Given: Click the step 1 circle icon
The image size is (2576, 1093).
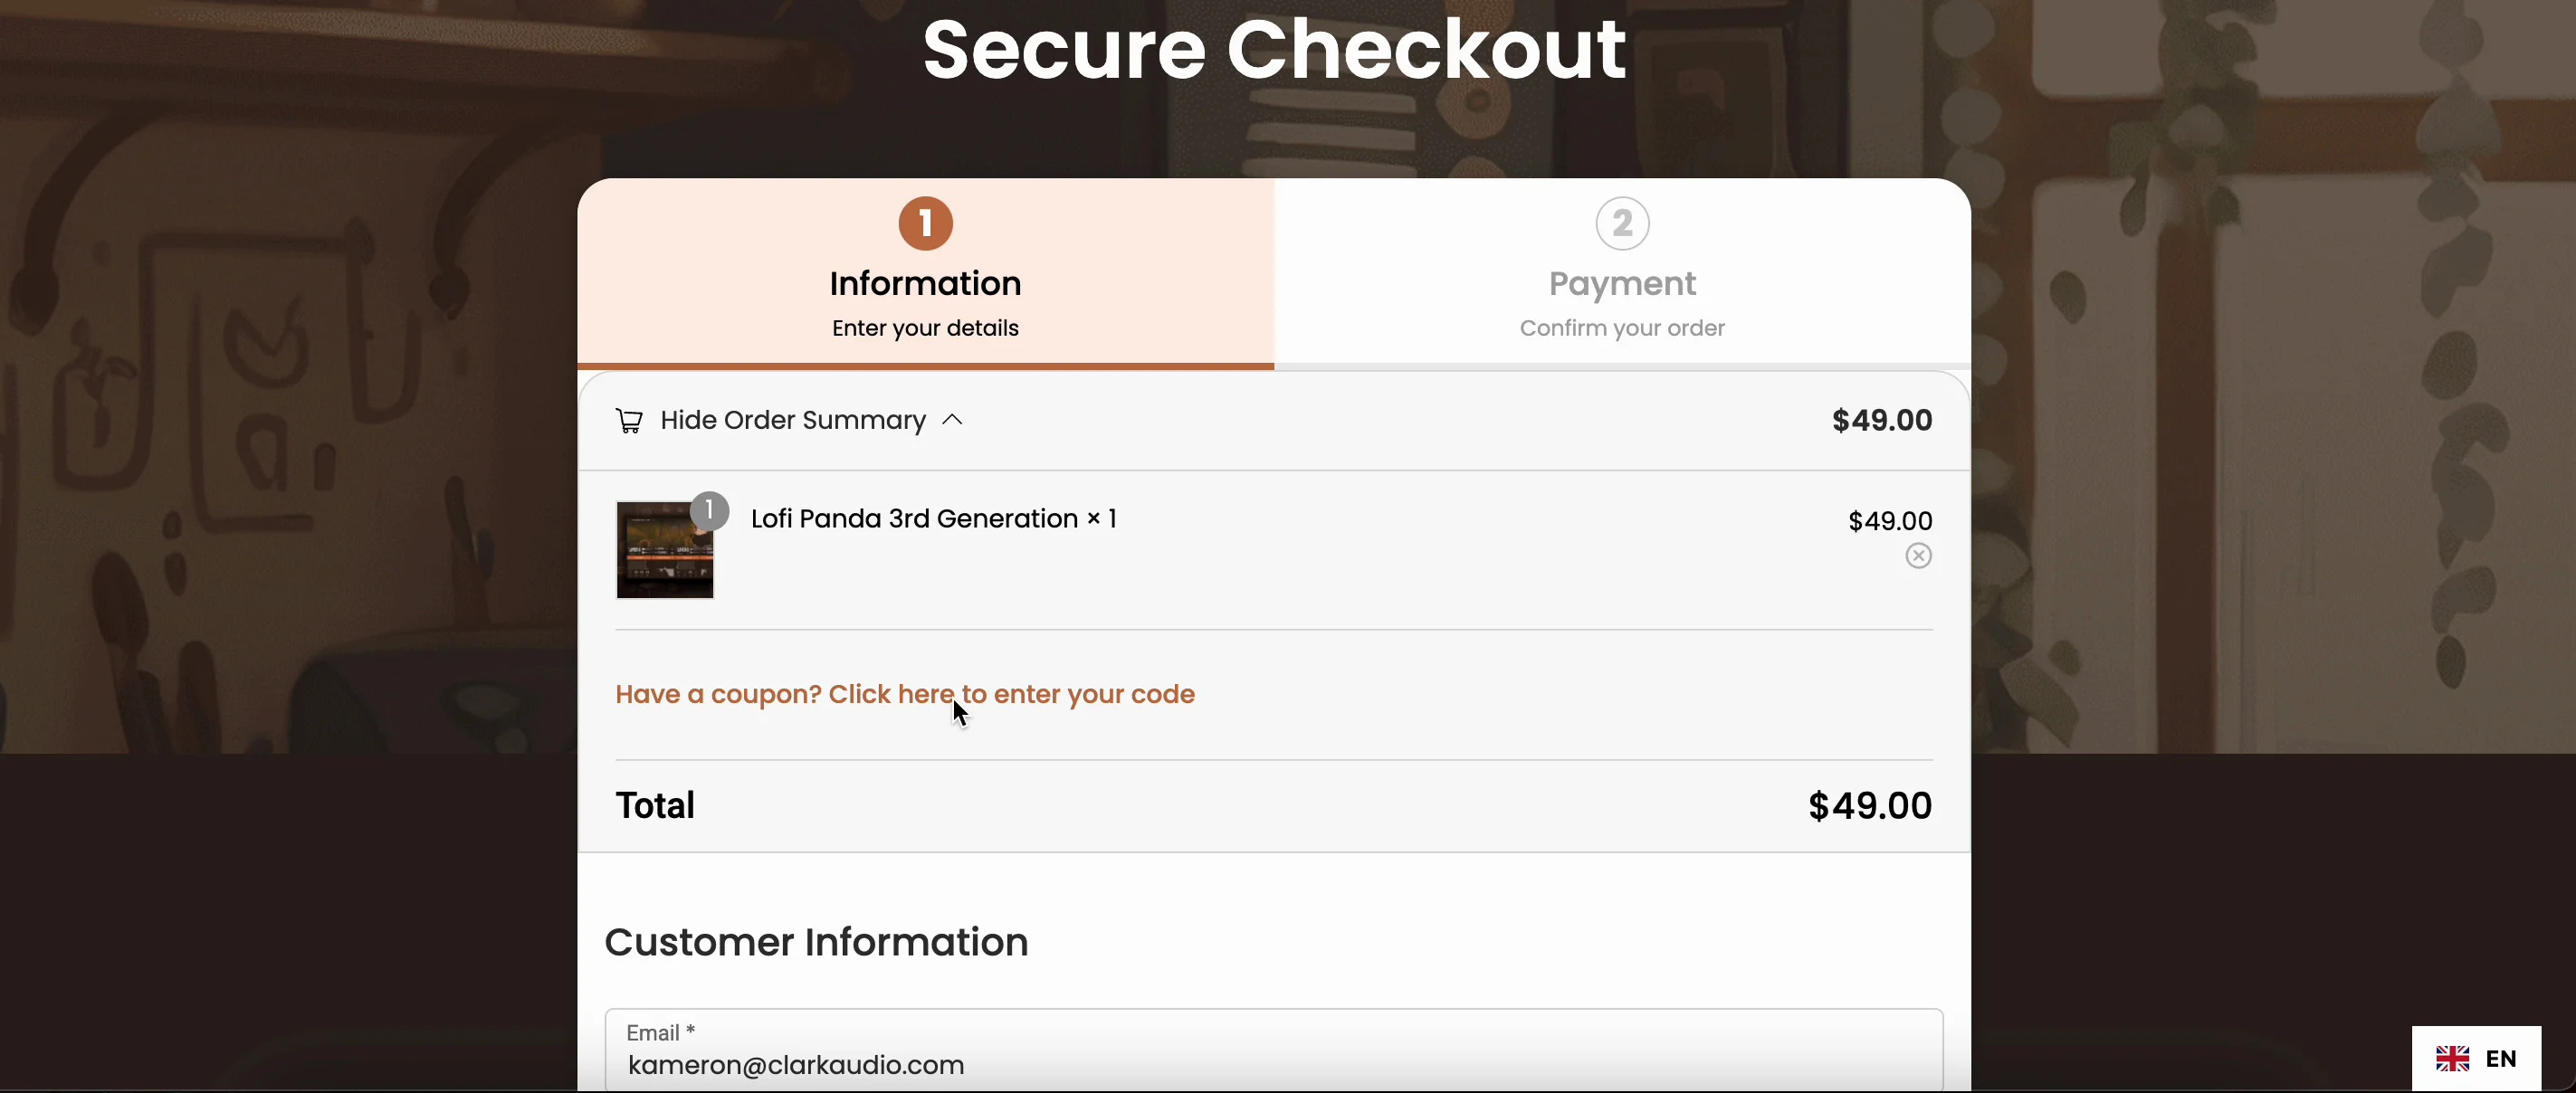Looking at the screenshot, I should click(x=925, y=223).
